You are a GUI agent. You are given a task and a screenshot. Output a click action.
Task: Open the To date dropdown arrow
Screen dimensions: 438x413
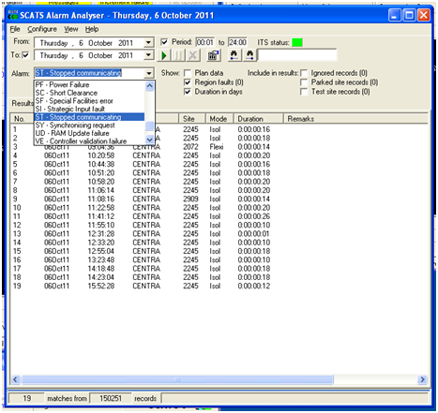(x=149, y=55)
